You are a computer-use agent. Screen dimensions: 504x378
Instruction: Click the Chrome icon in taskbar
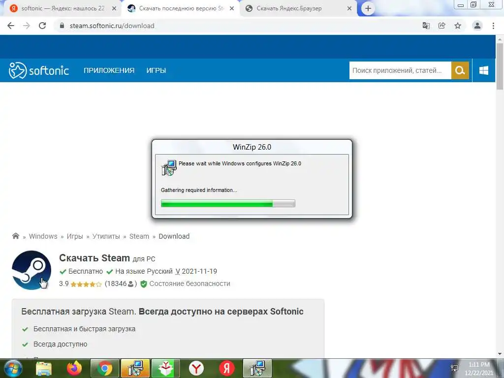pos(105,368)
